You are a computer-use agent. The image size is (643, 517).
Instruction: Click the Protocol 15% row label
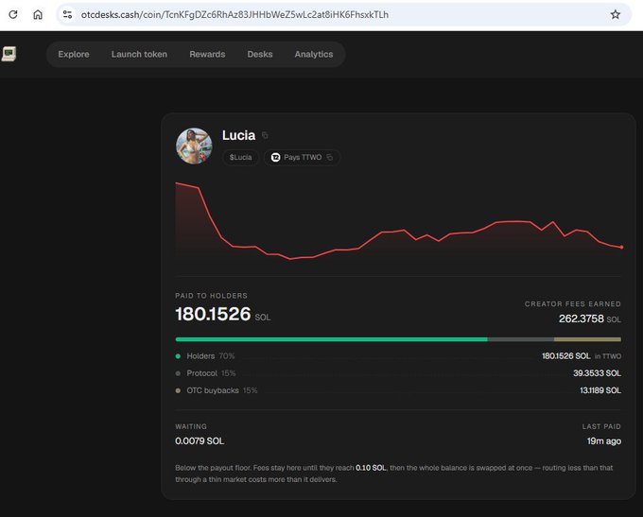pyautogui.click(x=211, y=373)
